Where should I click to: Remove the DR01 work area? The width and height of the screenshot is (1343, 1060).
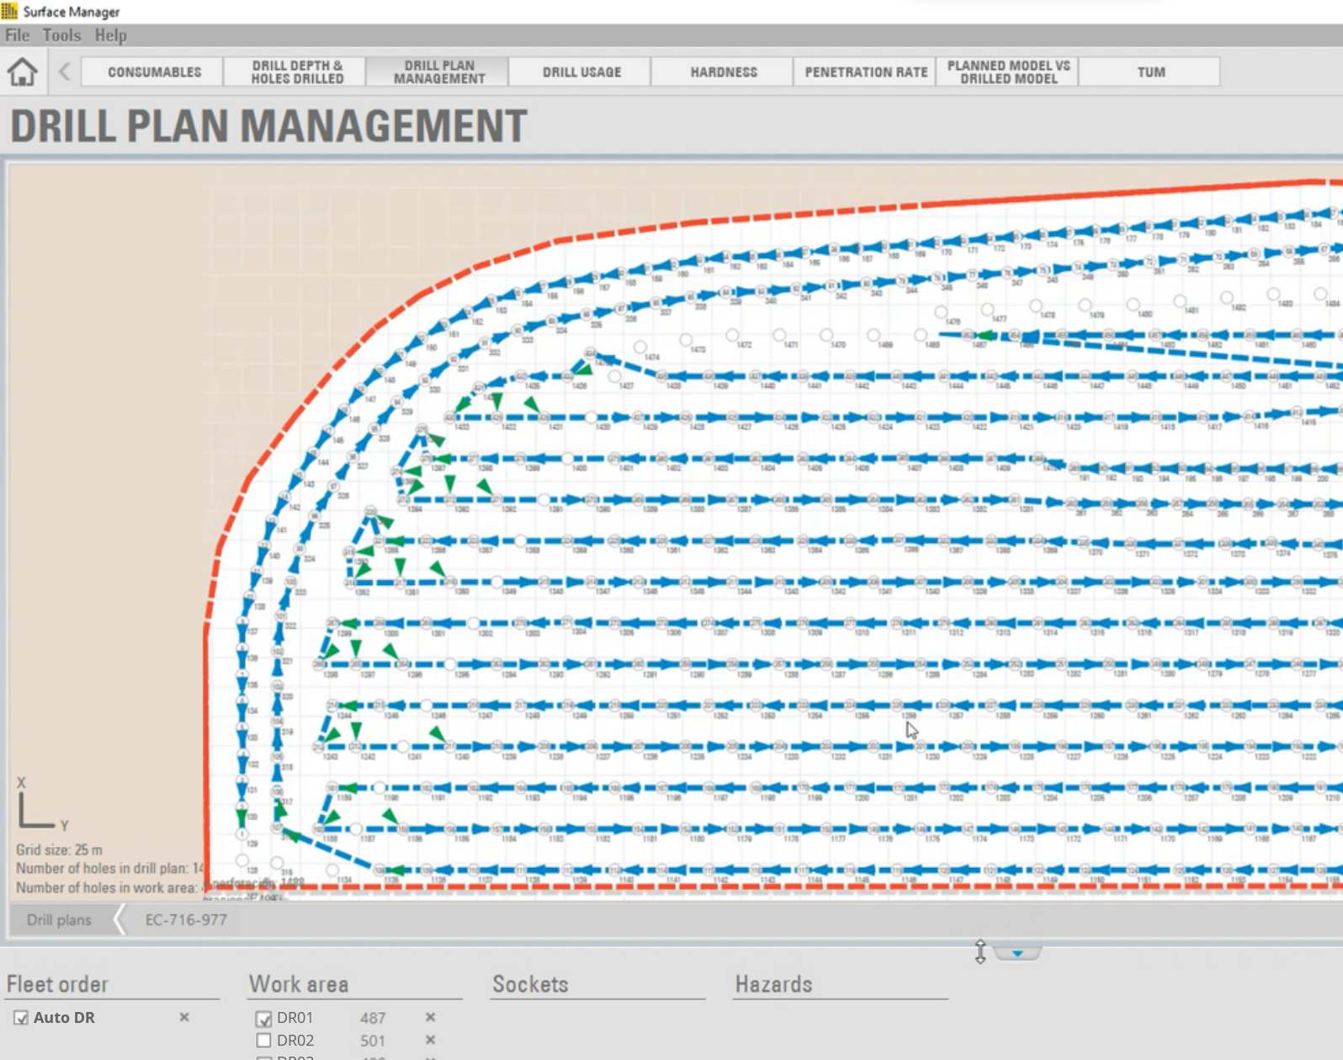(x=430, y=1017)
